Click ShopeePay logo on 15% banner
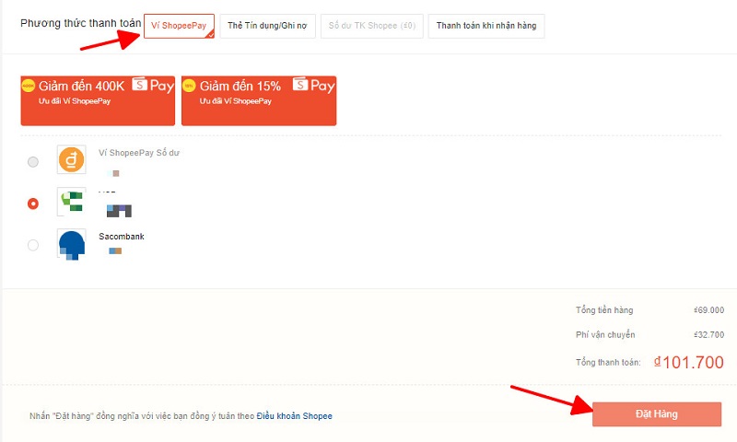The width and height of the screenshot is (737, 442). tap(313, 86)
